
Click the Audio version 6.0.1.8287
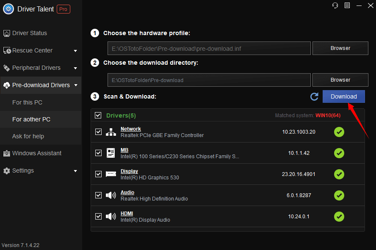[299, 195]
